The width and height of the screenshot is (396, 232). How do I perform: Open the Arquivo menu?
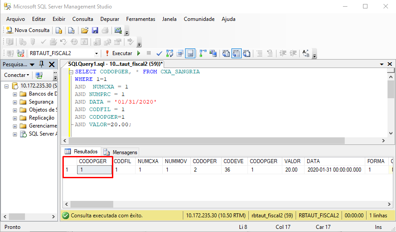pos(16,19)
